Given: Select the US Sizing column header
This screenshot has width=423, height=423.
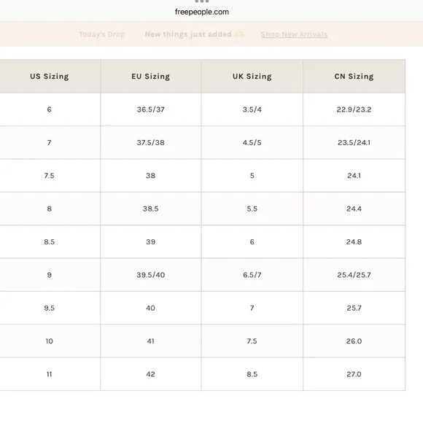Looking at the screenshot, I should (x=50, y=77).
